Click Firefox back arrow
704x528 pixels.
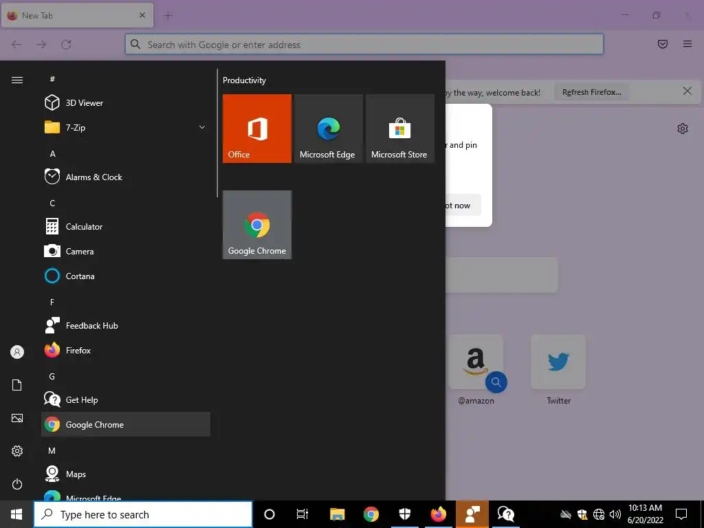[16, 45]
